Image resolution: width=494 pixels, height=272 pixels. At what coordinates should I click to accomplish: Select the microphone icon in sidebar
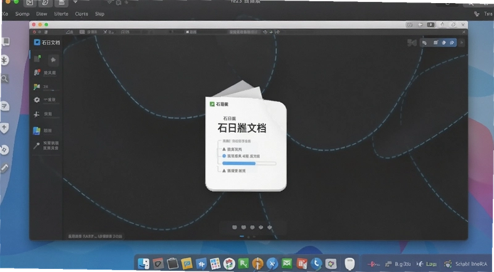pyautogui.click(x=37, y=145)
